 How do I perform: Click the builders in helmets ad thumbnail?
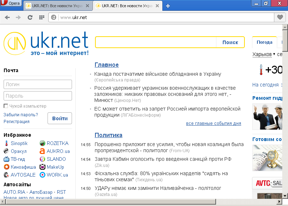tap(267, 117)
